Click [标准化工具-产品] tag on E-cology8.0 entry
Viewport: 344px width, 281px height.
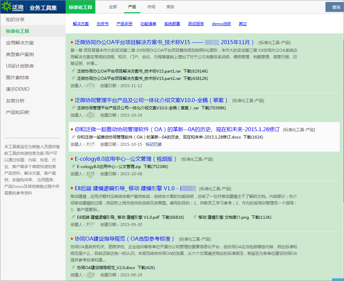coord(197,159)
